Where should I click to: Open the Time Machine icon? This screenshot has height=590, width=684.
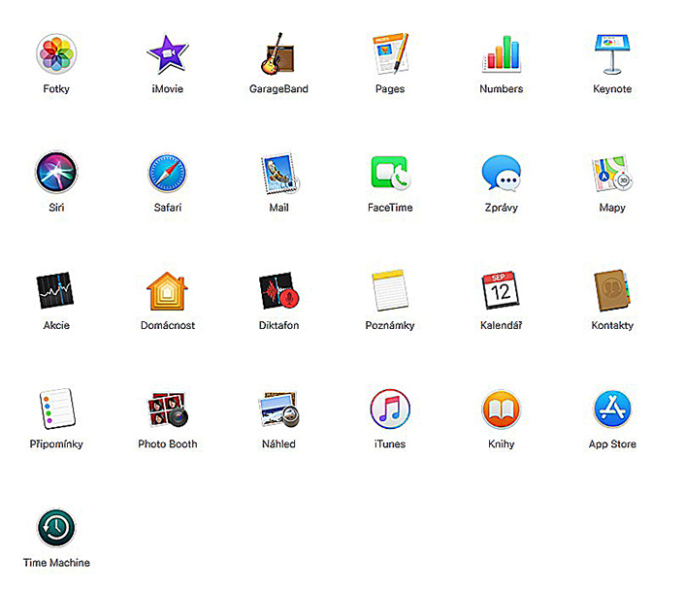56,528
